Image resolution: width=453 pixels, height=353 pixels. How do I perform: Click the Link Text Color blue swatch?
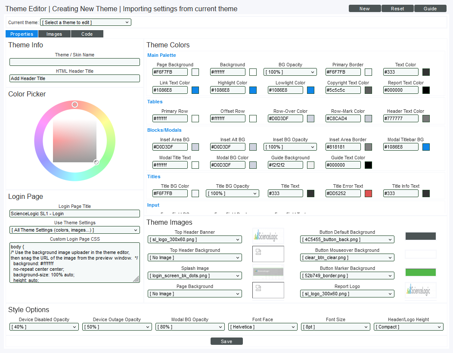pyautogui.click(x=195, y=90)
